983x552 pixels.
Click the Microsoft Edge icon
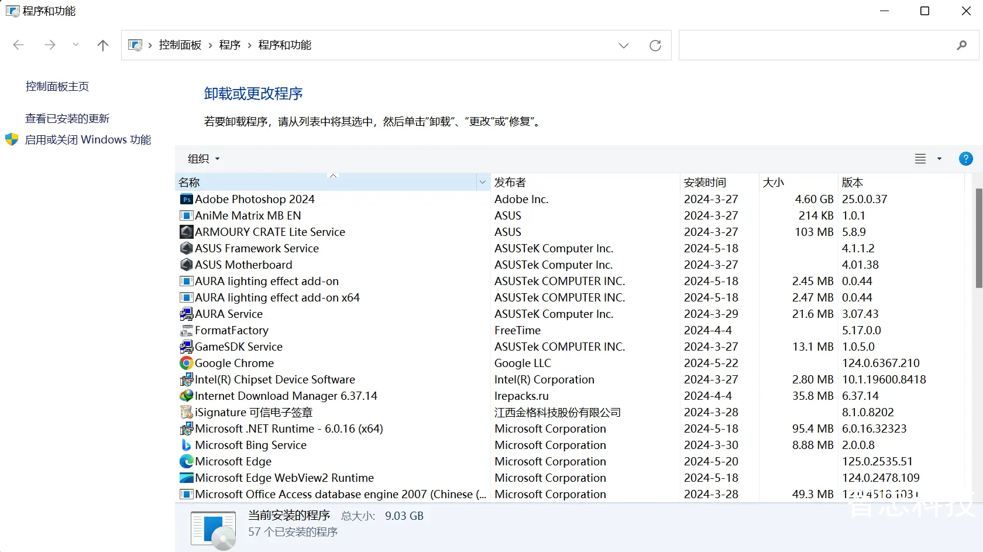[x=186, y=462]
